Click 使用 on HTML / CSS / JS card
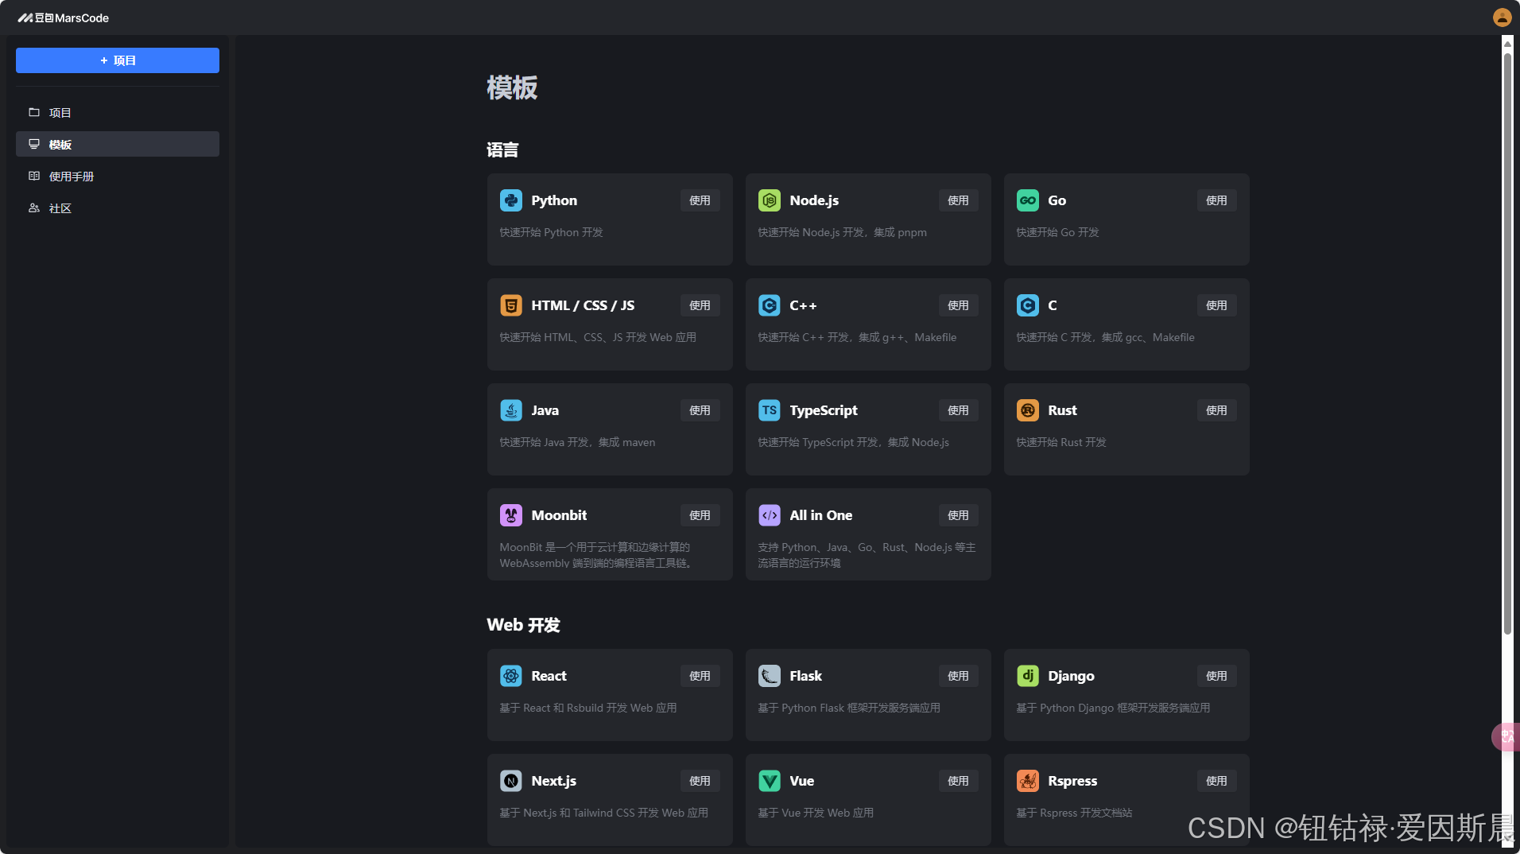The image size is (1520, 854). click(700, 305)
